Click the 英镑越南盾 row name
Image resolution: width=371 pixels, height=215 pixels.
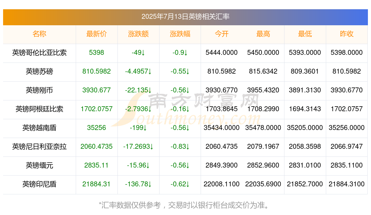click(x=39, y=128)
